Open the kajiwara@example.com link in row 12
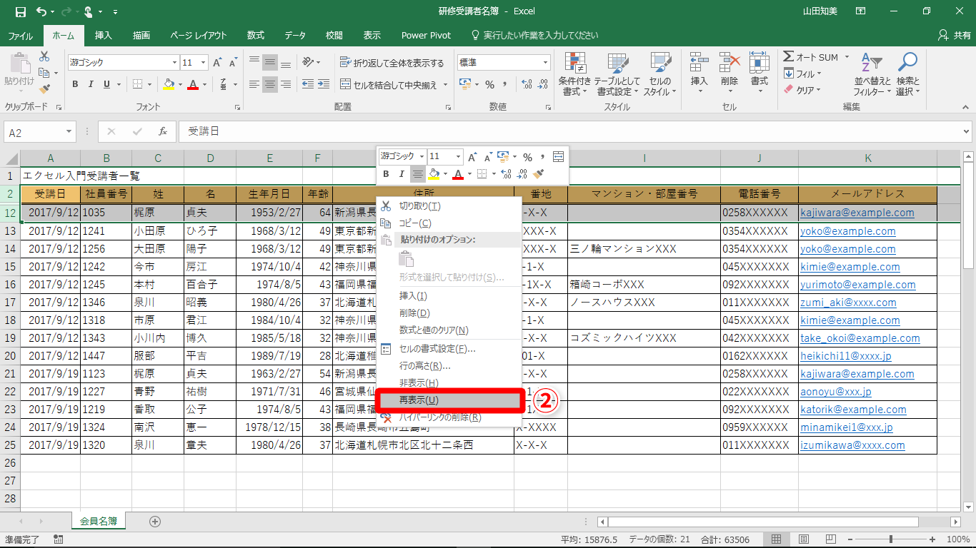 857,213
